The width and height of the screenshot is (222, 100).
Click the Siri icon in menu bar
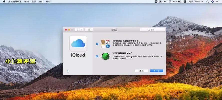[213, 1]
